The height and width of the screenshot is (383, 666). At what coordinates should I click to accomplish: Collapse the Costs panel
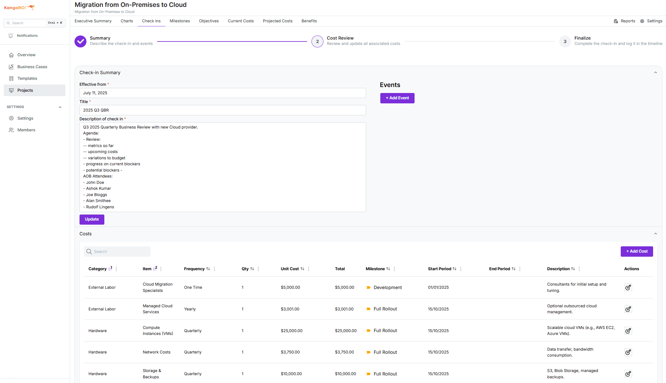(x=656, y=234)
